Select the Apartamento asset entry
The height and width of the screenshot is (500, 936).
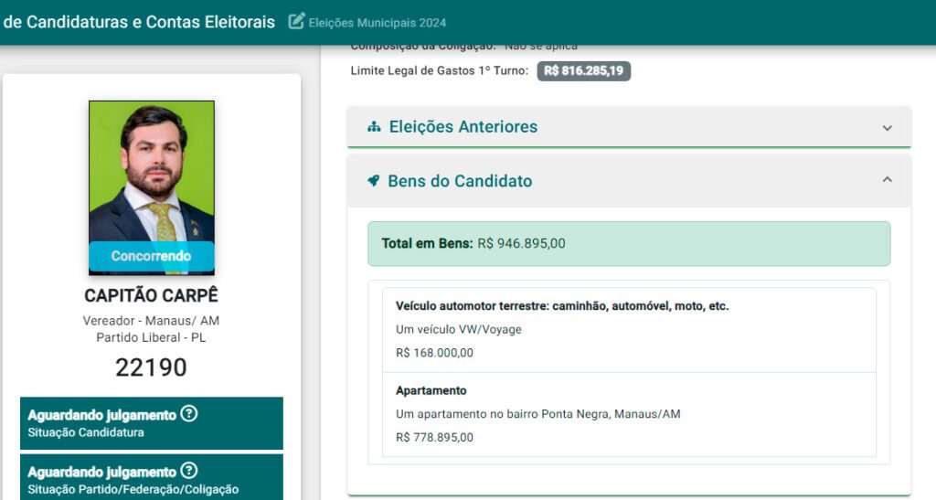click(622, 414)
